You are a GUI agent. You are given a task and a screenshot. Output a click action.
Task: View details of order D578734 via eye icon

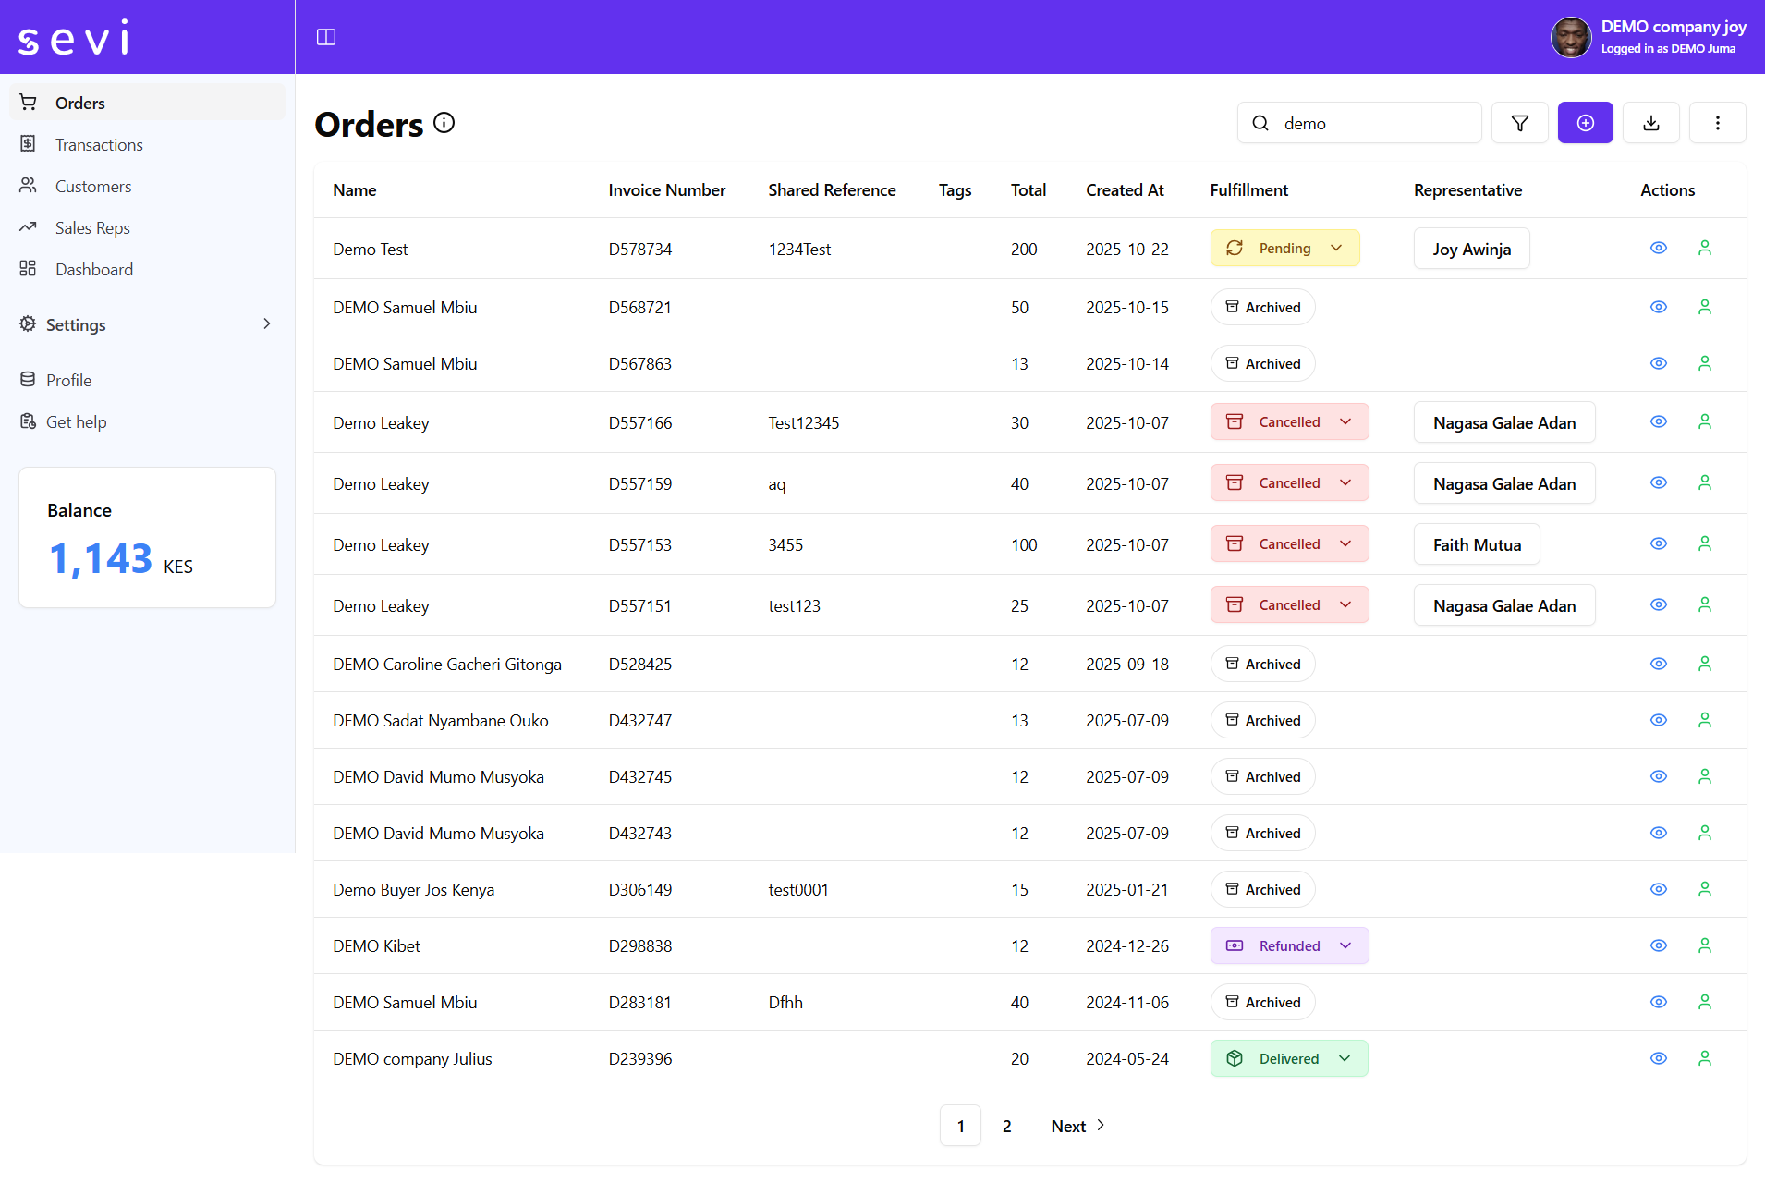pyautogui.click(x=1657, y=248)
